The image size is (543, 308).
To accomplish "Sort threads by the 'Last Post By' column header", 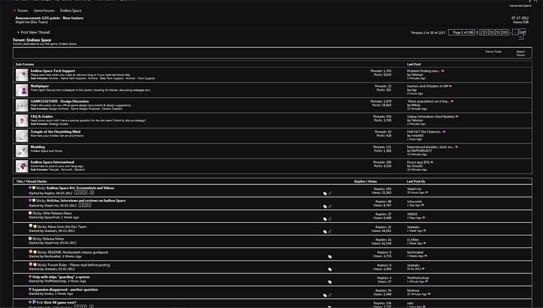I will pos(415,181).
